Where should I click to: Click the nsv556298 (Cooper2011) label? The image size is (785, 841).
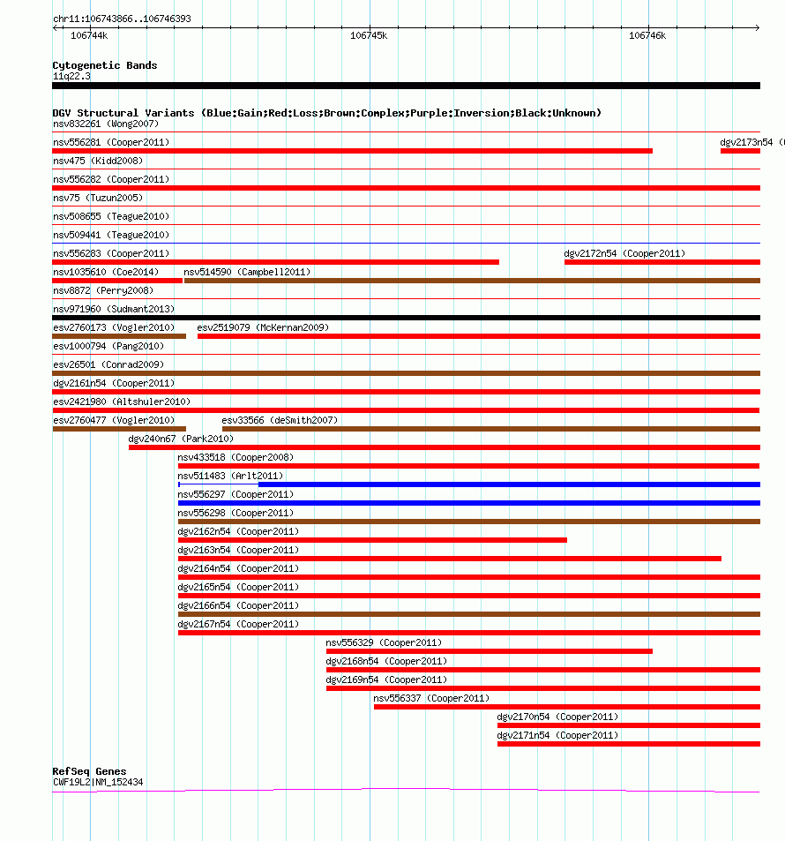[x=235, y=514]
